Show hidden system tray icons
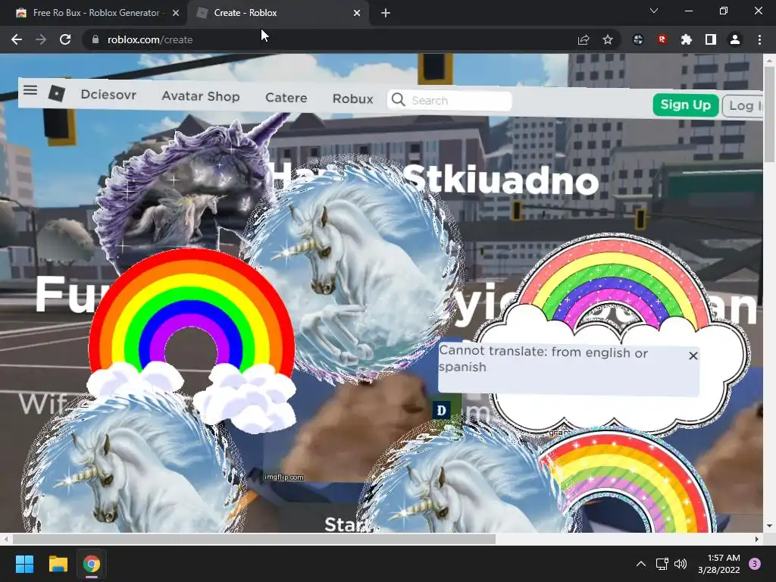The height and width of the screenshot is (582, 776). 641,564
